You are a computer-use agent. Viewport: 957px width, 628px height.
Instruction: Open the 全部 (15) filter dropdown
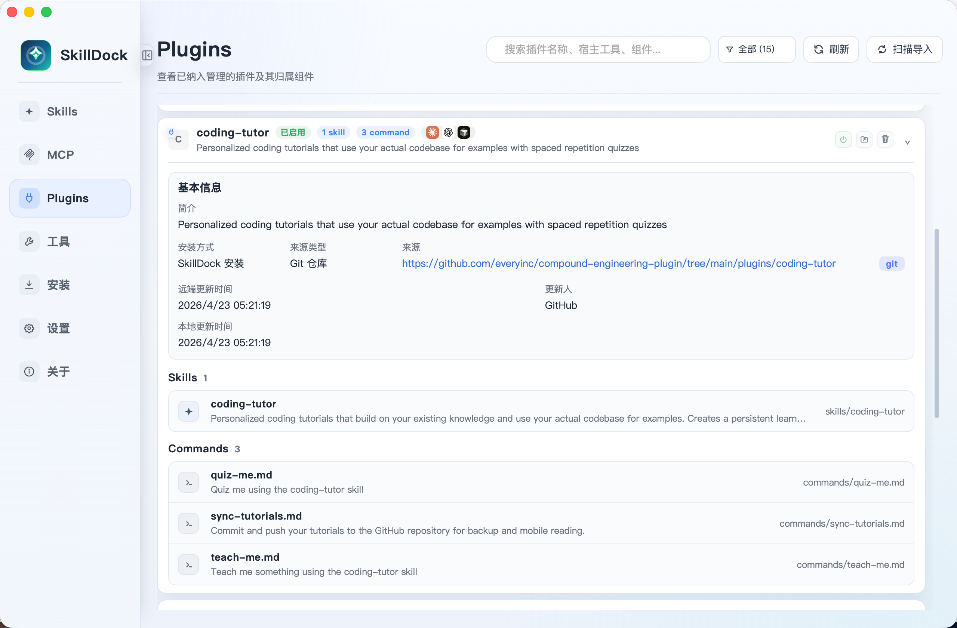coord(756,49)
